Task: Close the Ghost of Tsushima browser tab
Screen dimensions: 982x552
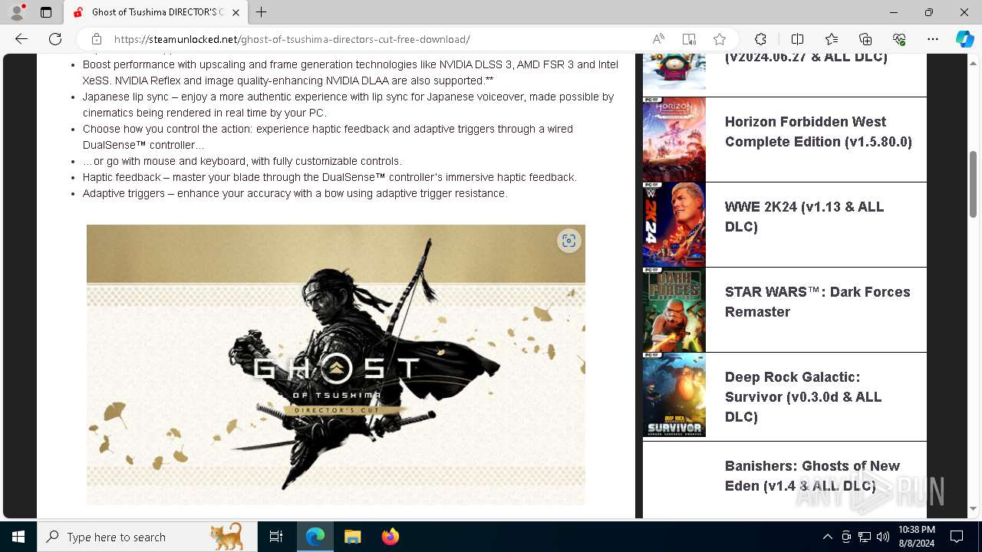Action: tap(236, 12)
